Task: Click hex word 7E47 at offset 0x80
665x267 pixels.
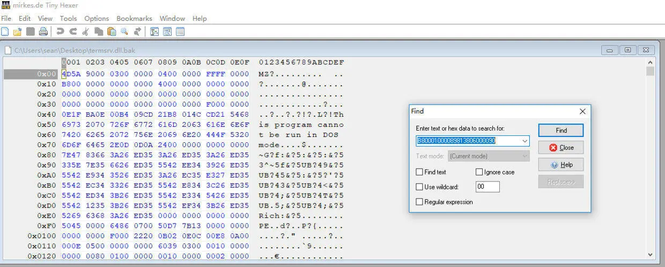Action: pyautogui.click(x=71, y=155)
